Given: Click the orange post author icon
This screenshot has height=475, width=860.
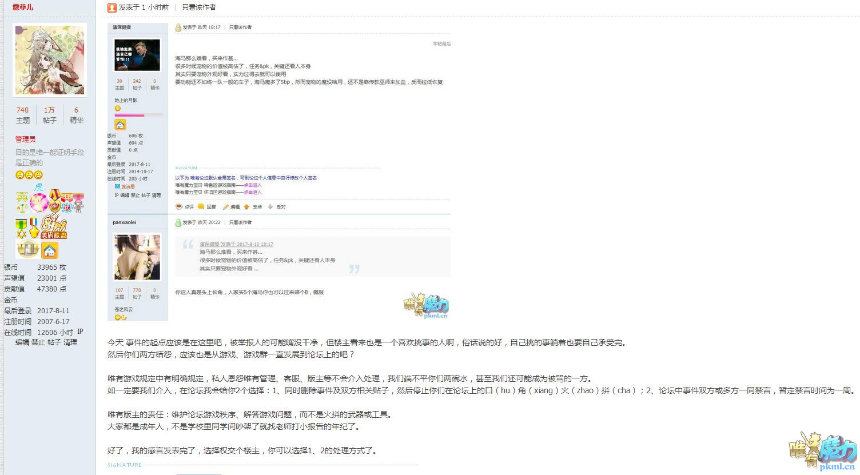Looking at the screenshot, I should click(x=112, y=7).
